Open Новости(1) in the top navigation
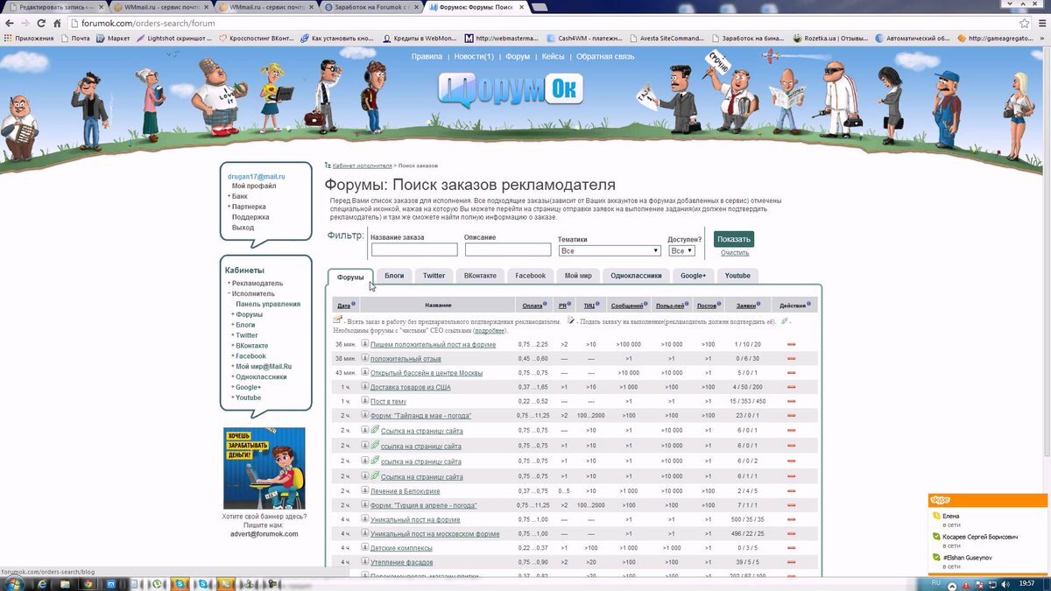Screen dimensions: 1051x591 [x=474, y=56]
